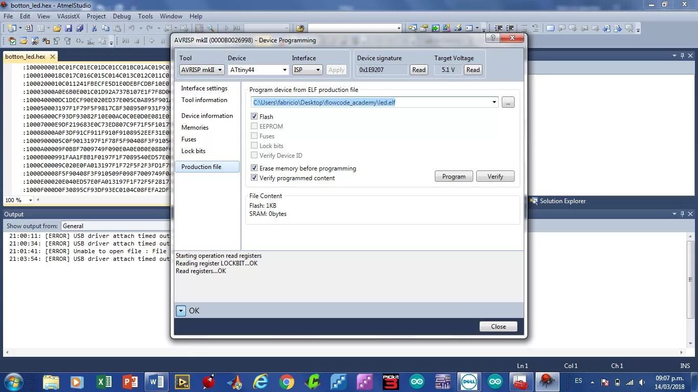Screen dimensions: 698x392
Task: Click the Save floppy disk icon
Action: [68, 28]
